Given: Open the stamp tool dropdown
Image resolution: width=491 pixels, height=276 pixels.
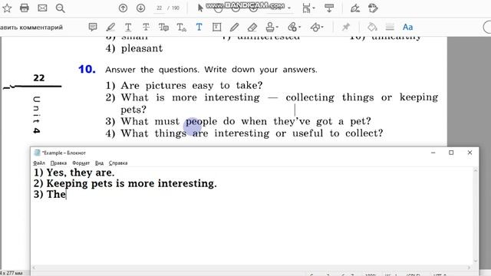Looking at the screenshot, I should point(272,28).
